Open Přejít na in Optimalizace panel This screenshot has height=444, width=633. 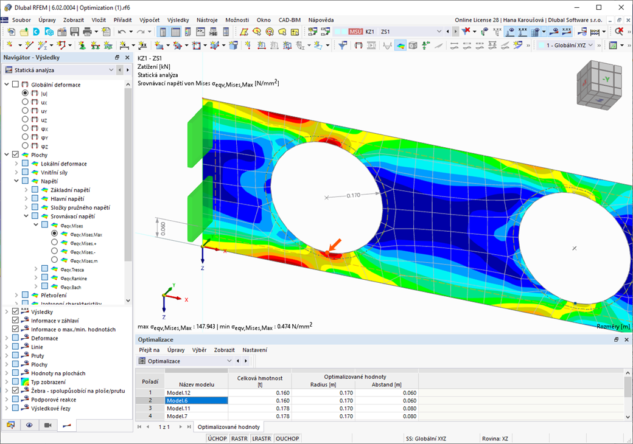tap(149, 350)
